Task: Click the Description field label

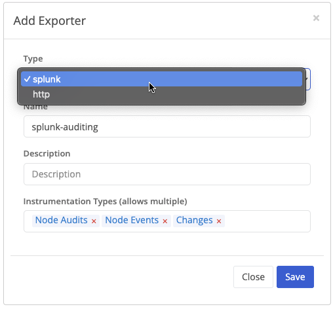Action: [x=47, y=154]
